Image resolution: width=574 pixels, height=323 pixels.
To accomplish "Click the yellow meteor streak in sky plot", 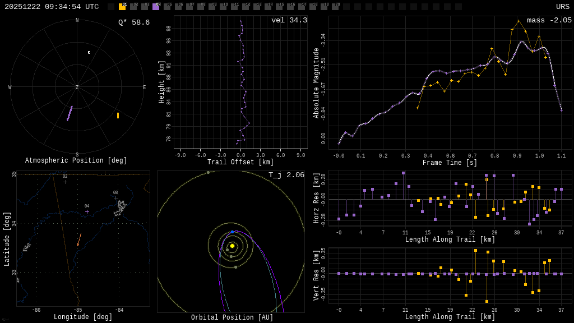I will 118,116.
